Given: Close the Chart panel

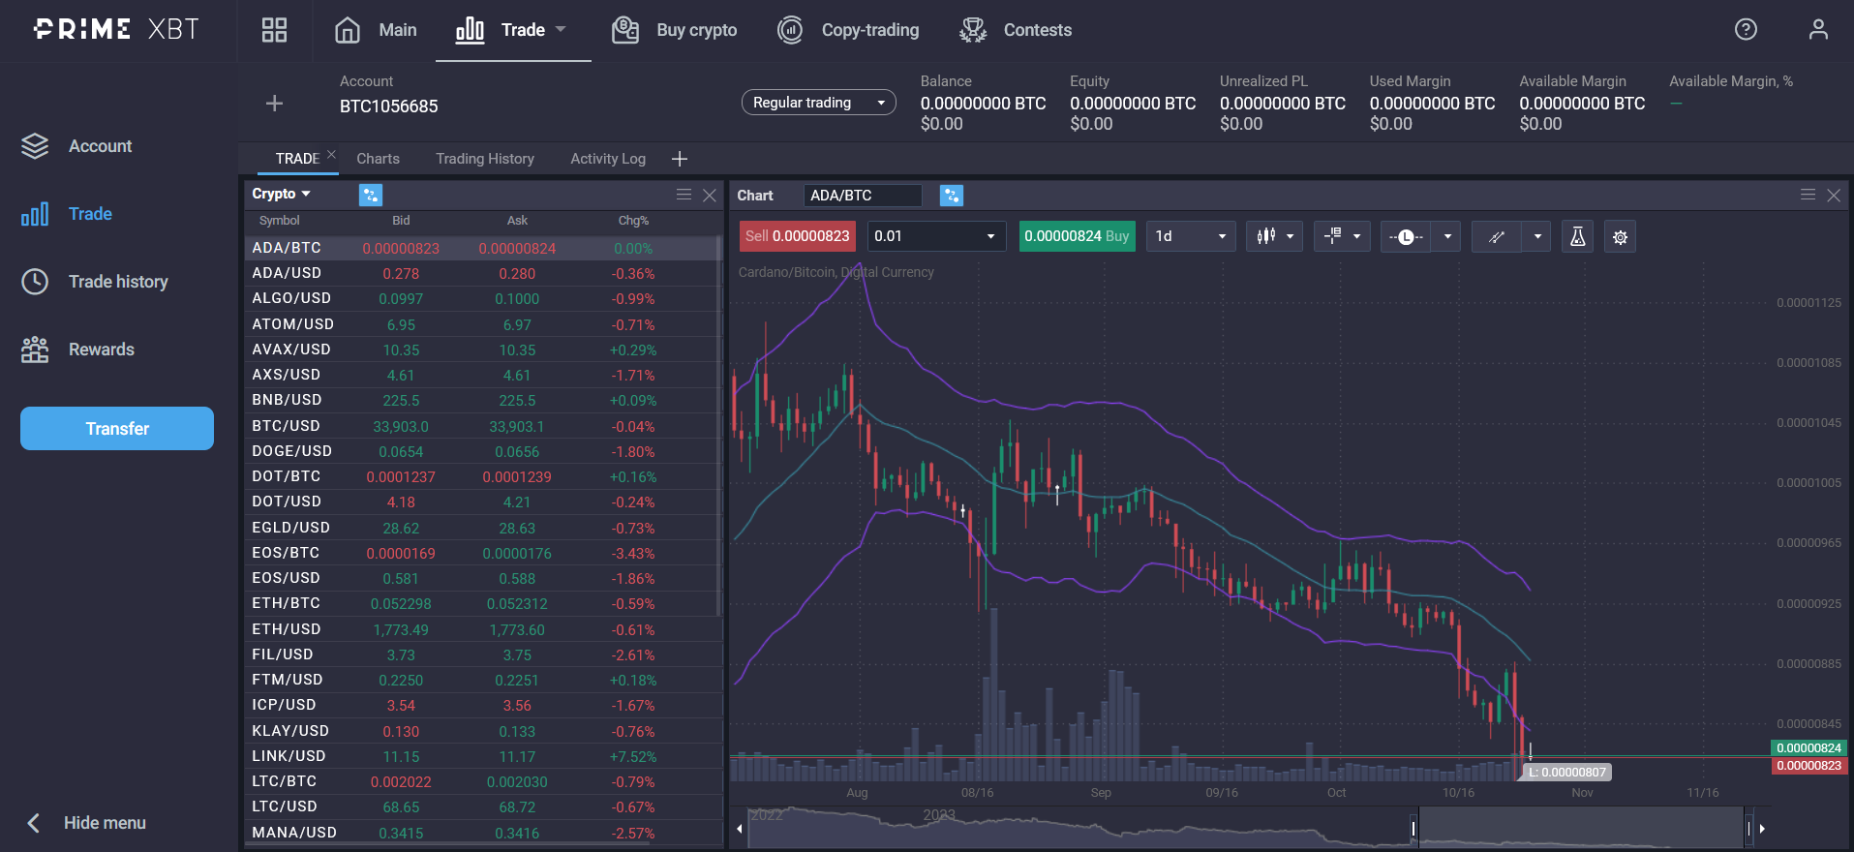Looking at the screenshot, I should click(x=1834, y=195).
